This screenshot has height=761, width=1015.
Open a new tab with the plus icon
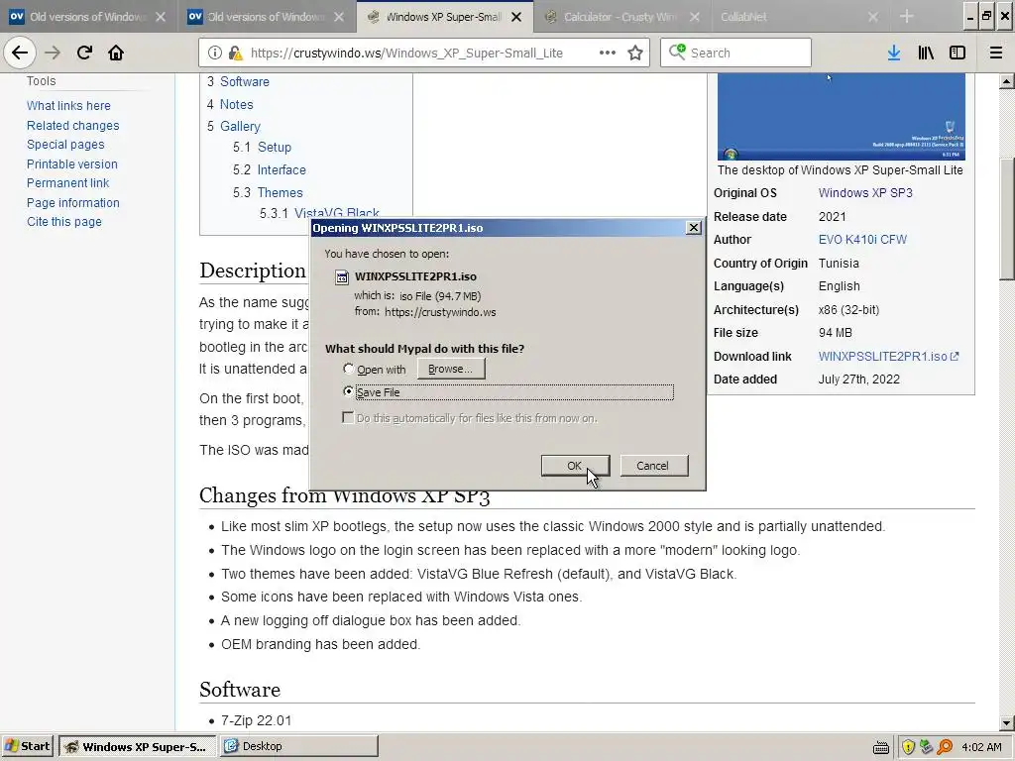pyautogui.click(x=906, y=16)
